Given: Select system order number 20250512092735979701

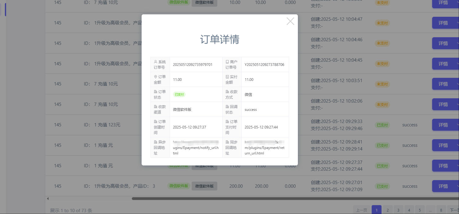Looking at the screenshot, I should pos(193,65).
